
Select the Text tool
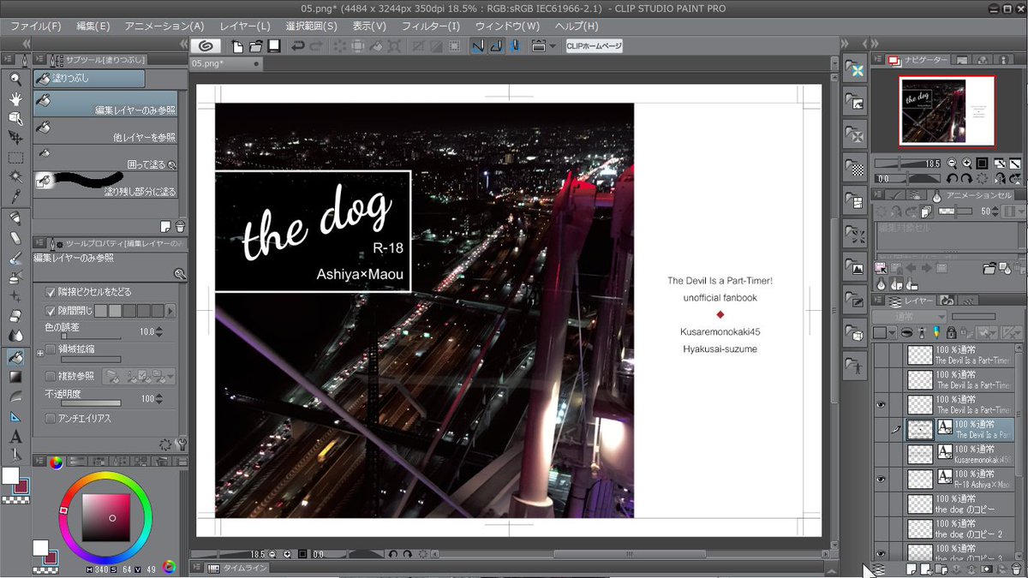coord(15,436)
